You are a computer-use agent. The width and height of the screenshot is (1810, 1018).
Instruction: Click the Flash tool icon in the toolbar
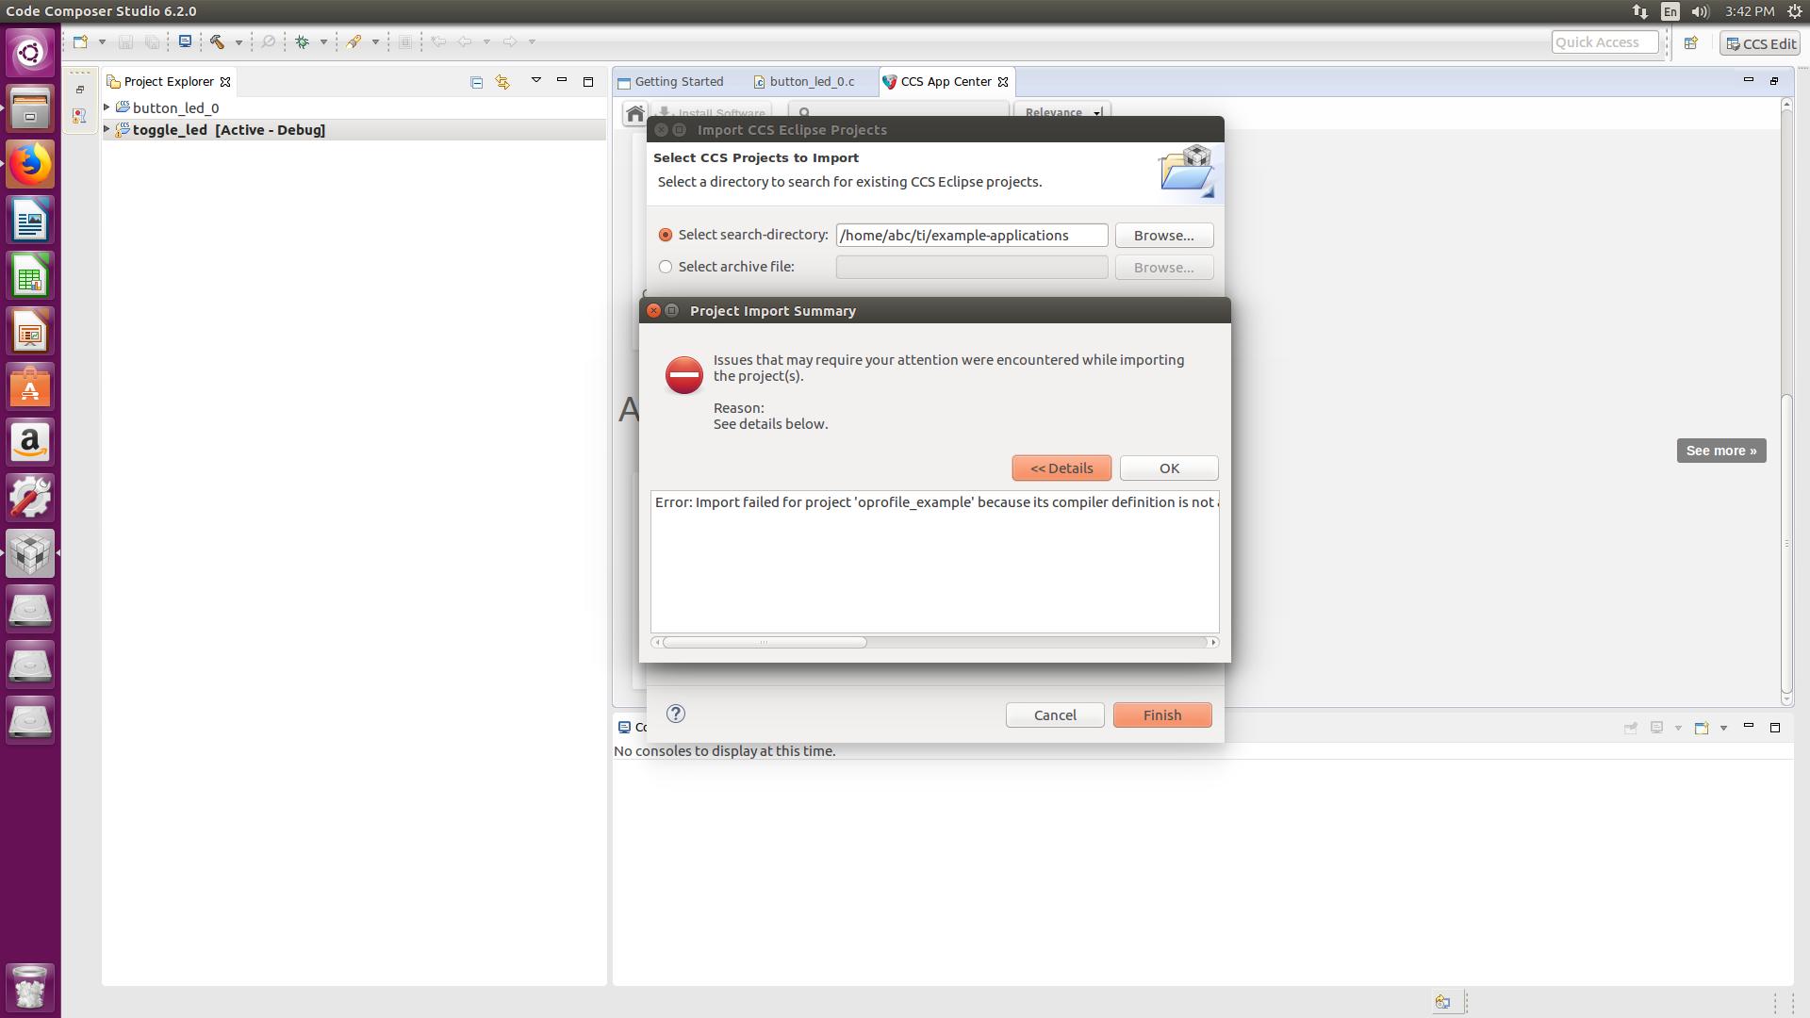(354, 41)
